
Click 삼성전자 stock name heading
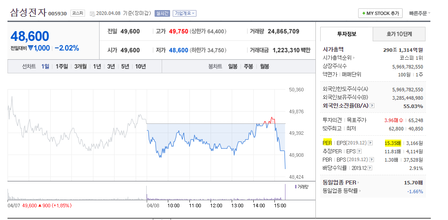coord(28,13)
